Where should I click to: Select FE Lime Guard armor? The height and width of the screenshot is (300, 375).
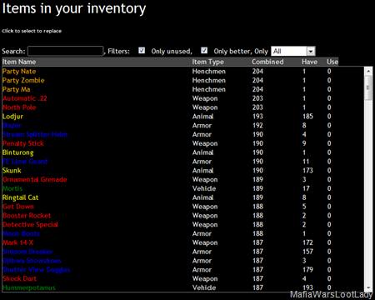coord(25,162)
